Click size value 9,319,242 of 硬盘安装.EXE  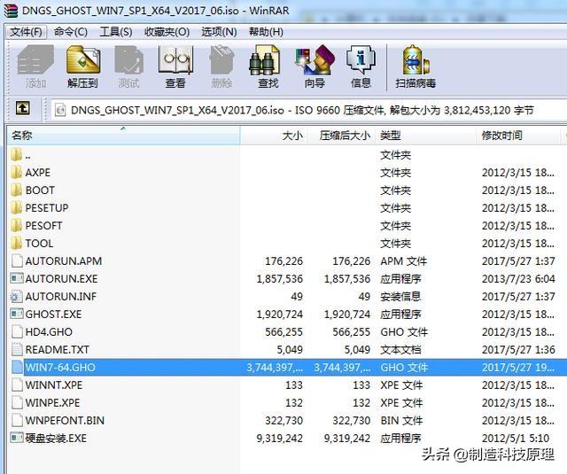pos(280,438)
